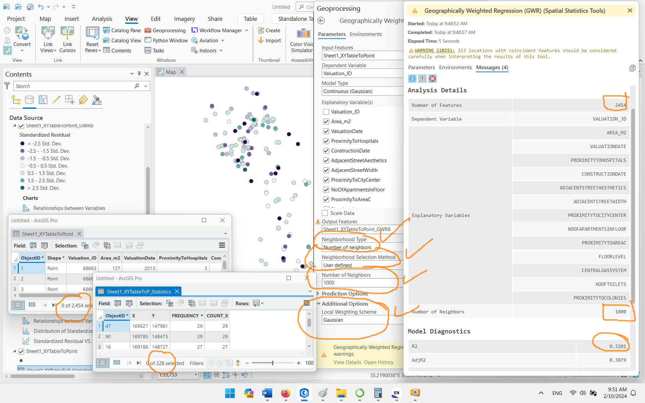Copy the GWR messages using clipboard icon
Screen dimensions: 645x403
pyautogui.click(x=633, y=68)
